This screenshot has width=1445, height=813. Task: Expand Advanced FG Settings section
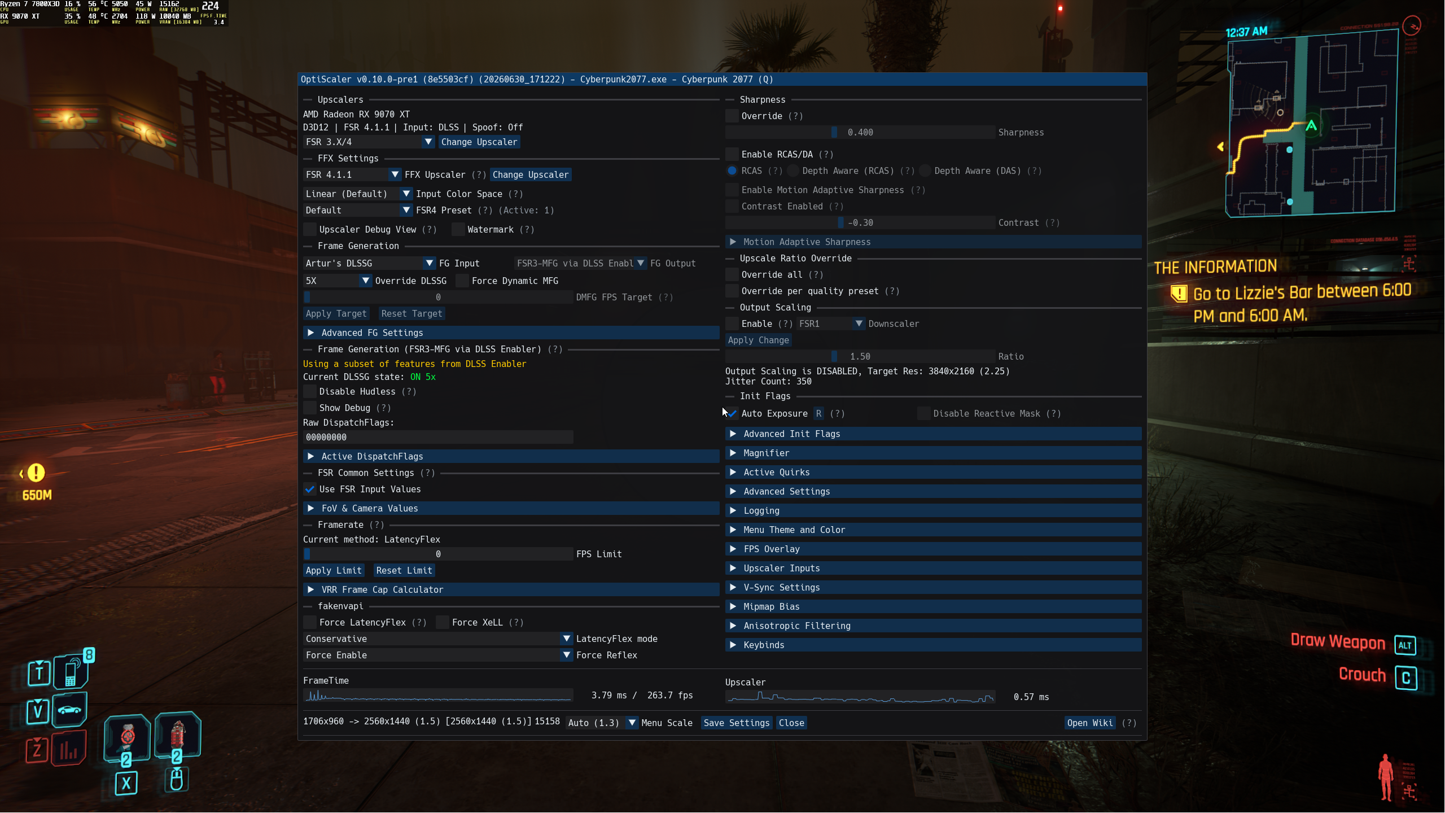[x=511, y=333]
